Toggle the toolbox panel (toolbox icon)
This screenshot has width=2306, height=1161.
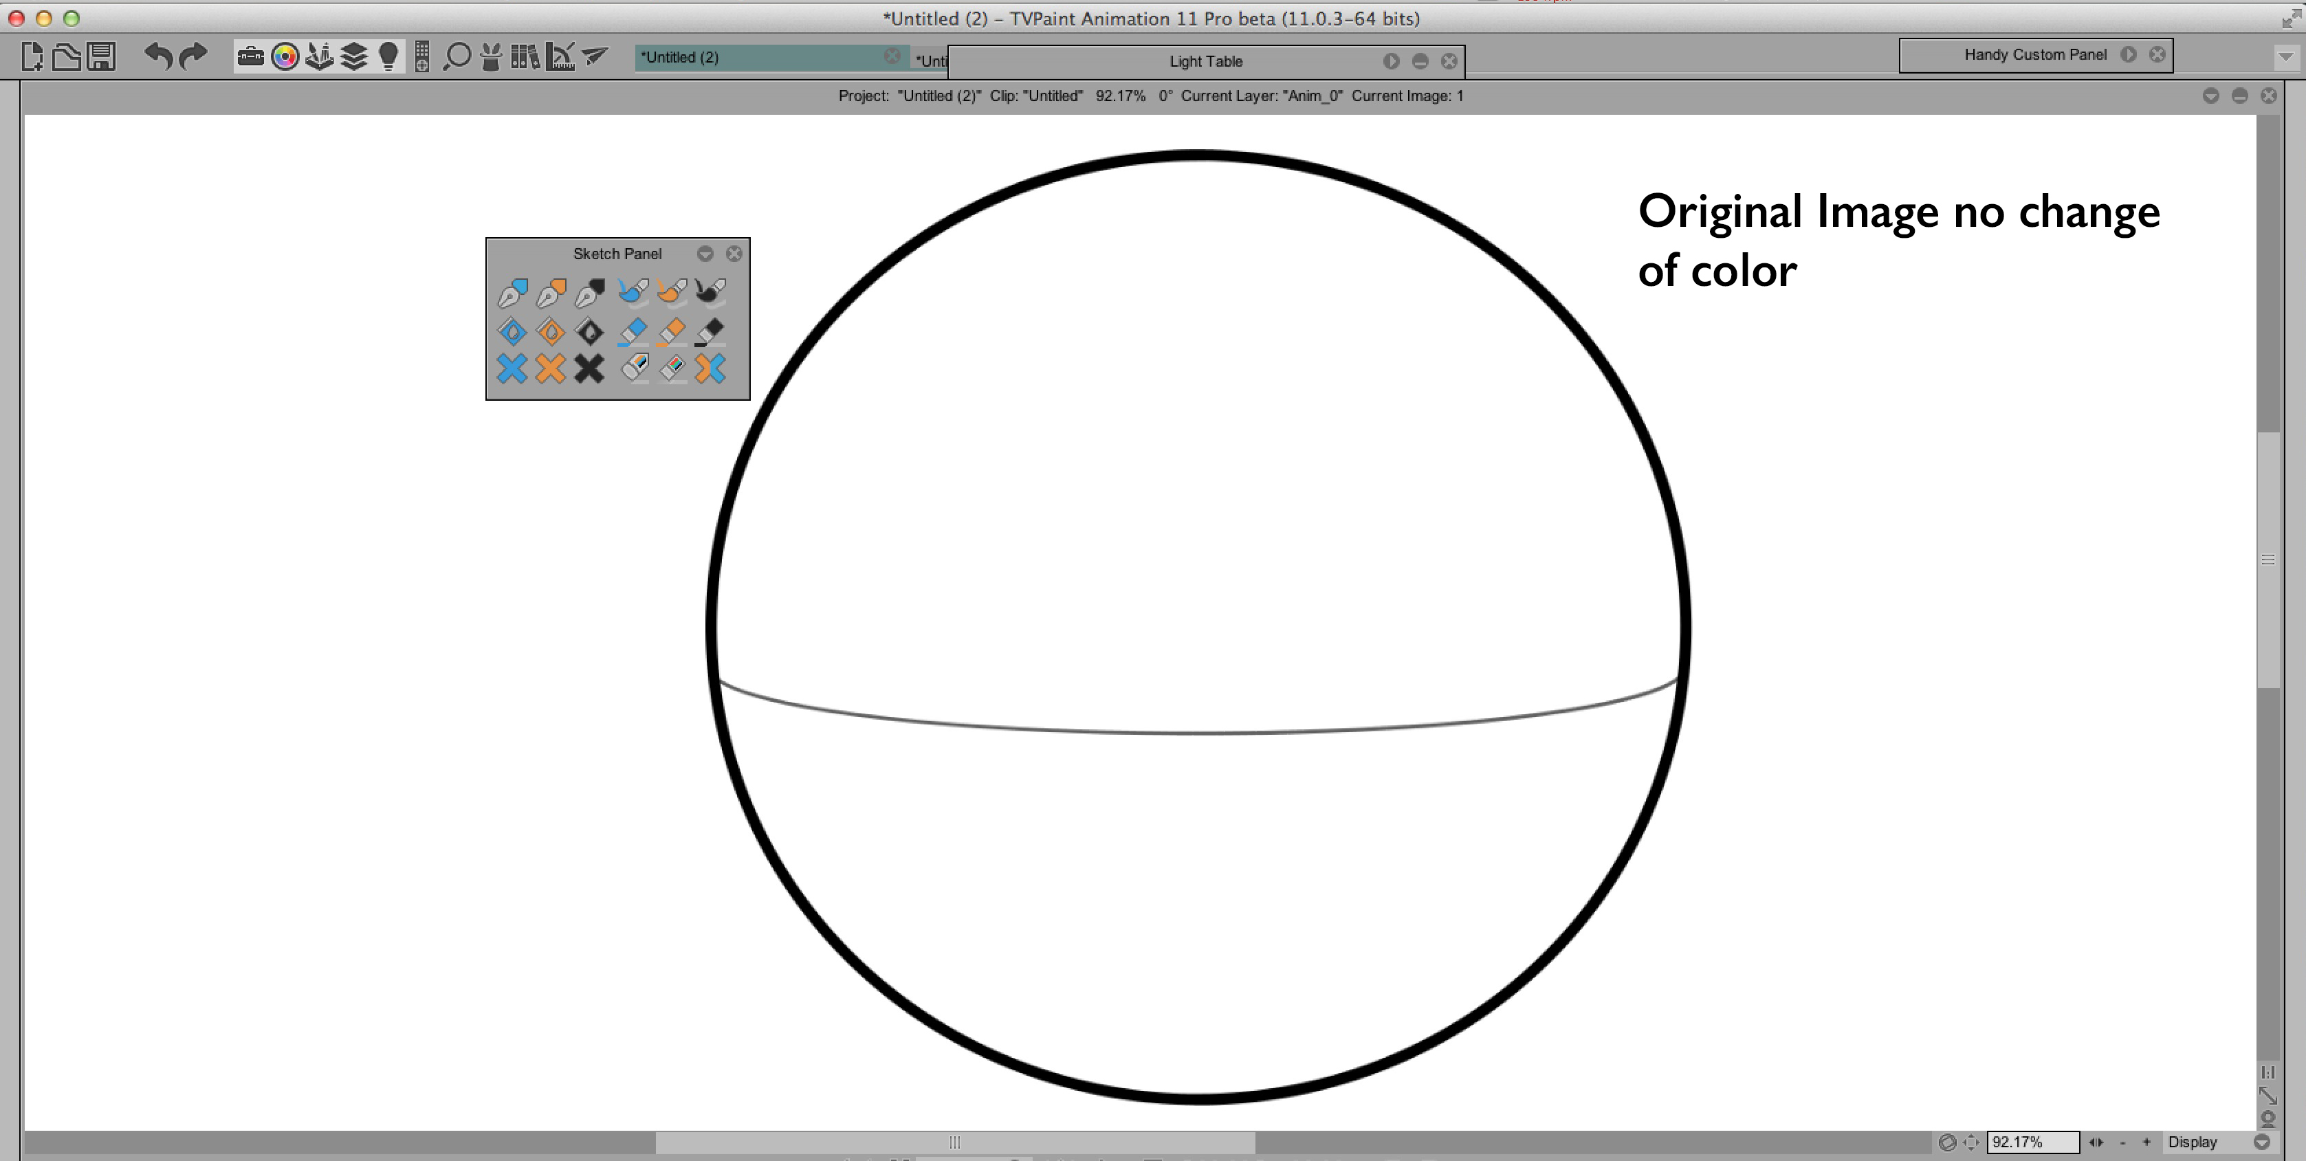pos(251,57)
